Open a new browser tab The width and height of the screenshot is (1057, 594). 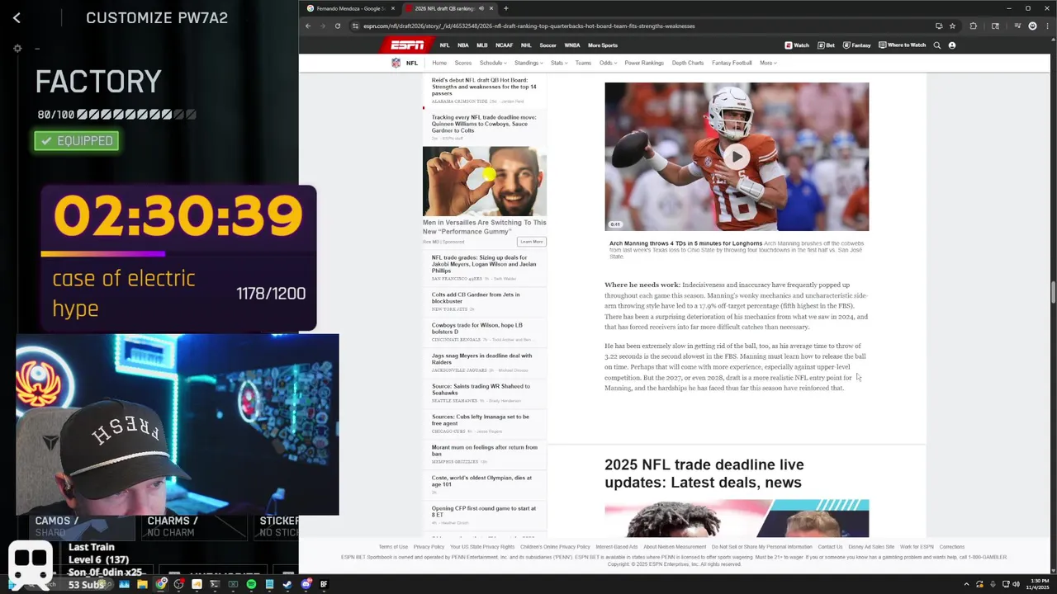coord(505,8)
